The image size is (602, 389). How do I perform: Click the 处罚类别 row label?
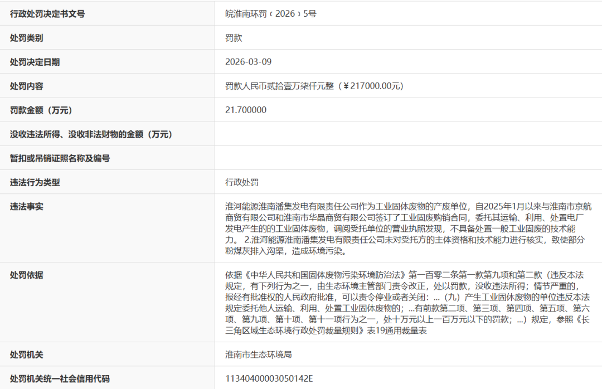(x=27, y=38)
